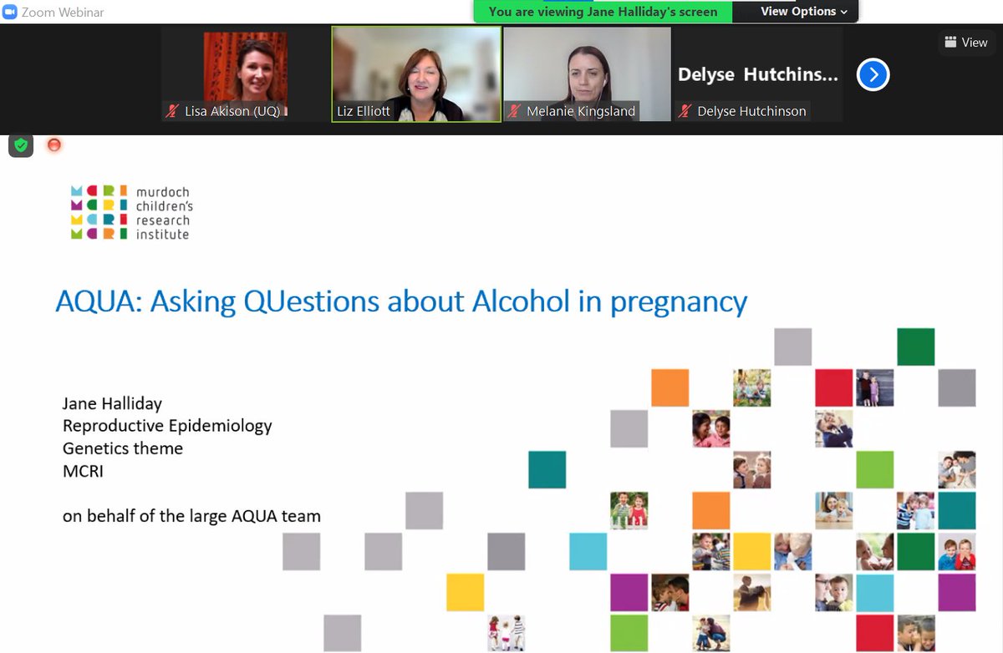Click the 'Jane Halliday' presenter name text
Screen dimensions: 1003x653
112,404
